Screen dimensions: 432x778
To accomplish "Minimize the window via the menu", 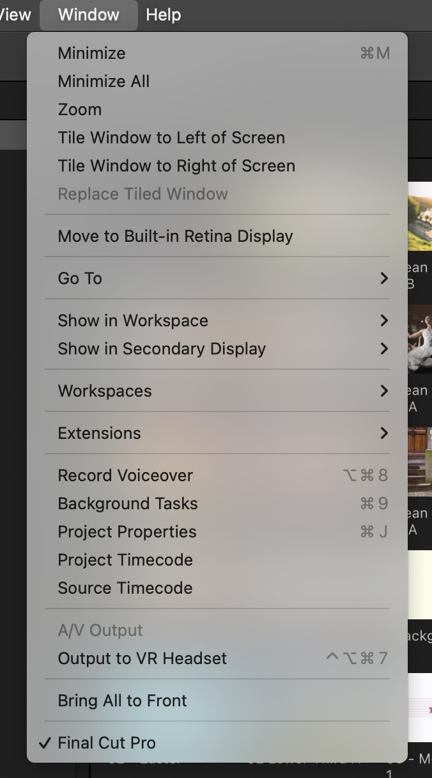I will coord(91,53).
